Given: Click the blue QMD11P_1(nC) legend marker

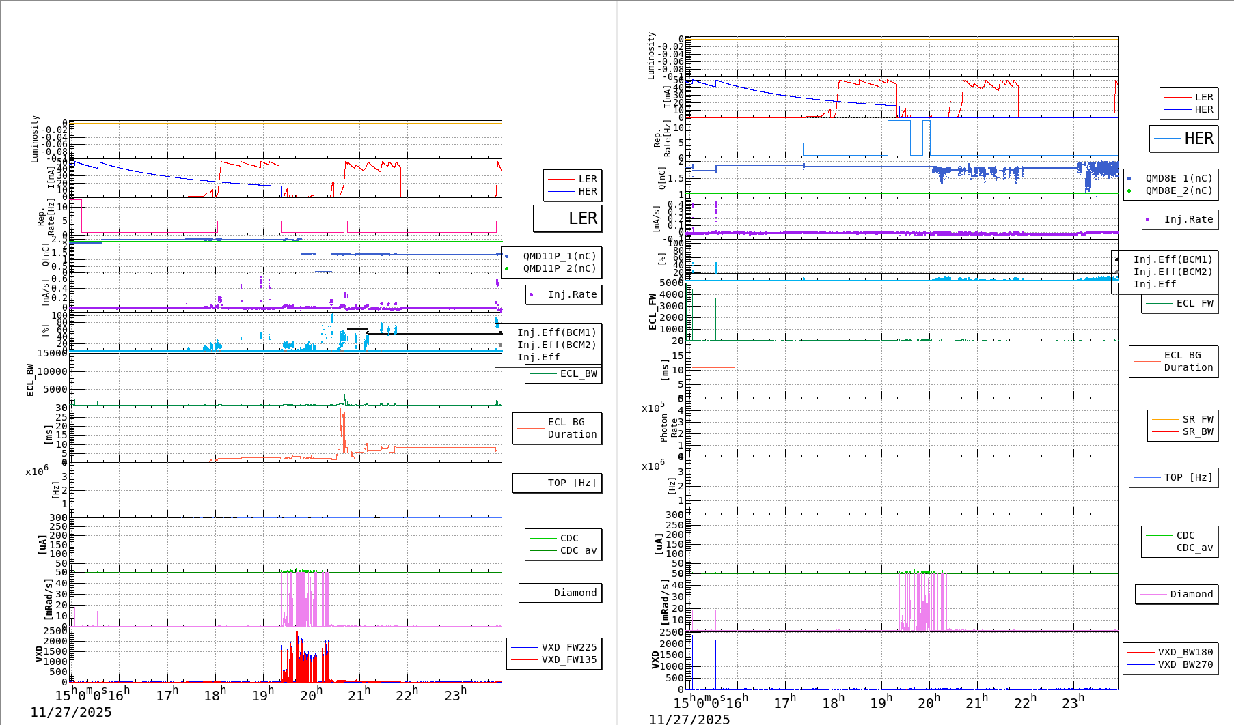Looking at the screenshot, I should [x=506, y=257].
